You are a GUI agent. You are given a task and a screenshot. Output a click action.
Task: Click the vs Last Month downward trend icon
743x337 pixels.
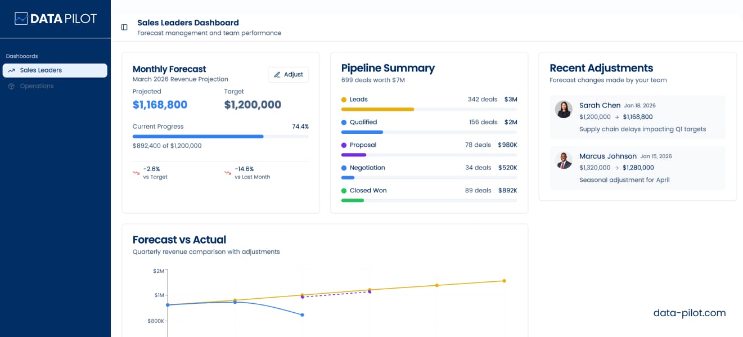pyautogui.click(x=228, y=173)
